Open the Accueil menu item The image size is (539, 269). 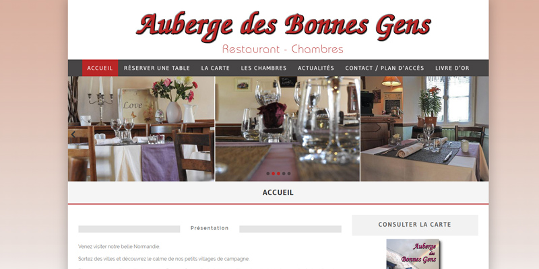tap(100, 68)
